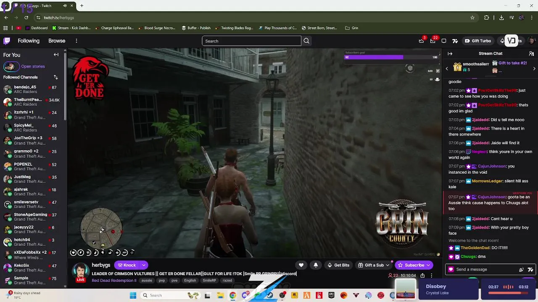The width and height of the screenshot is (538, 302).
Task: Open the Prime Loot crown icon
Action: (x=421, y=41)
